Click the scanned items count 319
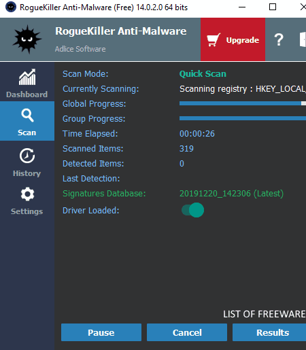The width and height of the screenshot is (306, 350). [x=186, y=149]
